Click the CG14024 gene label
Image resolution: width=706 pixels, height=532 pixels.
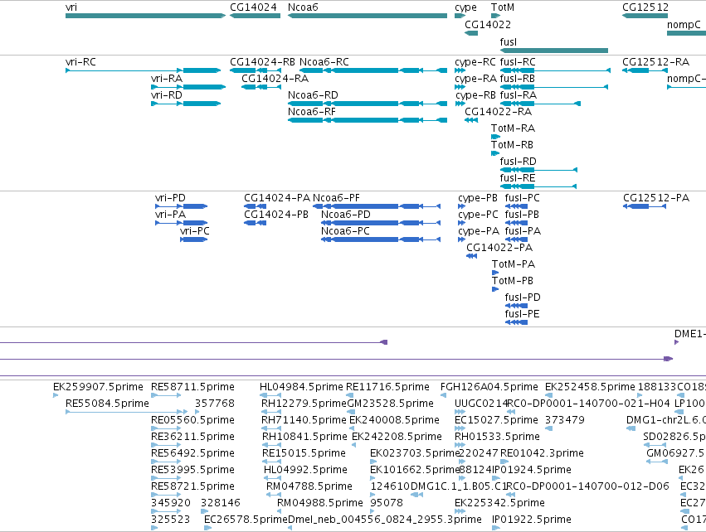(x=253, y=7)
